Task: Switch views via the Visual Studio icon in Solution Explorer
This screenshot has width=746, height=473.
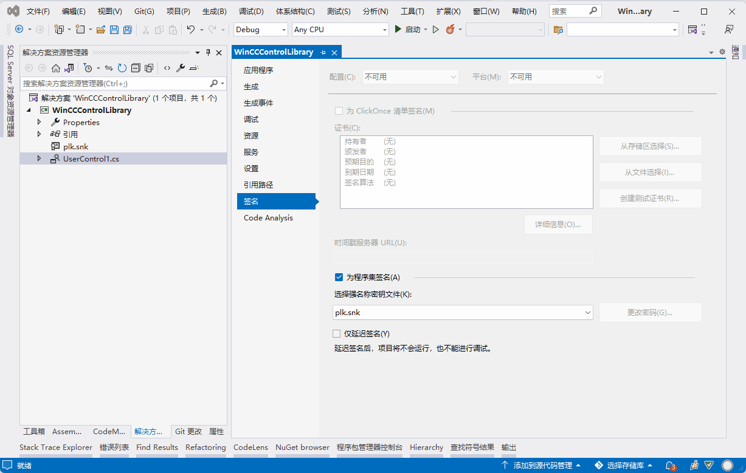Action: tap(69, 68)
